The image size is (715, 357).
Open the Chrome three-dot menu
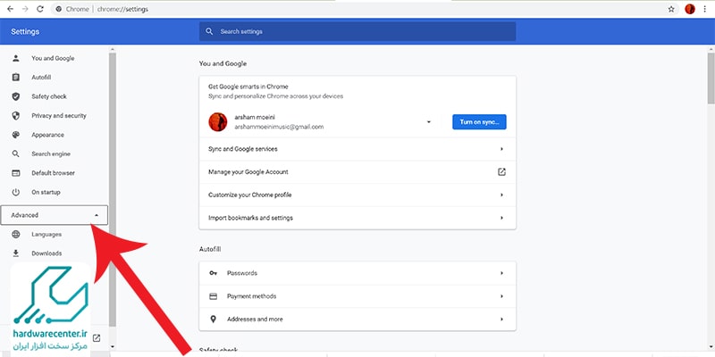705,9
